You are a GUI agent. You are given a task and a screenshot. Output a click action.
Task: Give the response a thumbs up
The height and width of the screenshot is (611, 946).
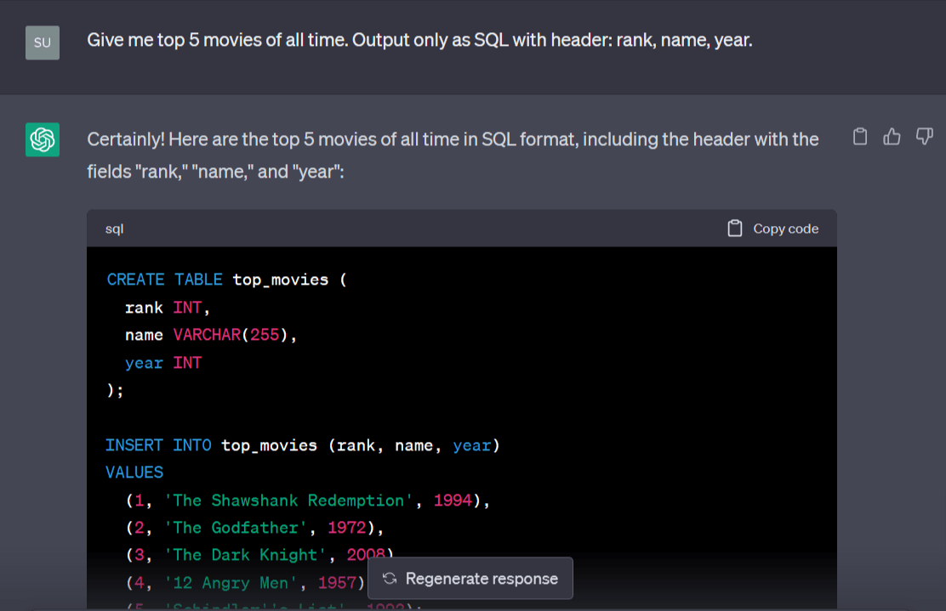click(892, 137)
